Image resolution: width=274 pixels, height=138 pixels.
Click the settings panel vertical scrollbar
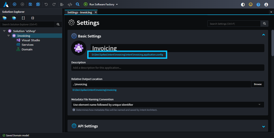[x=272, y=43]
